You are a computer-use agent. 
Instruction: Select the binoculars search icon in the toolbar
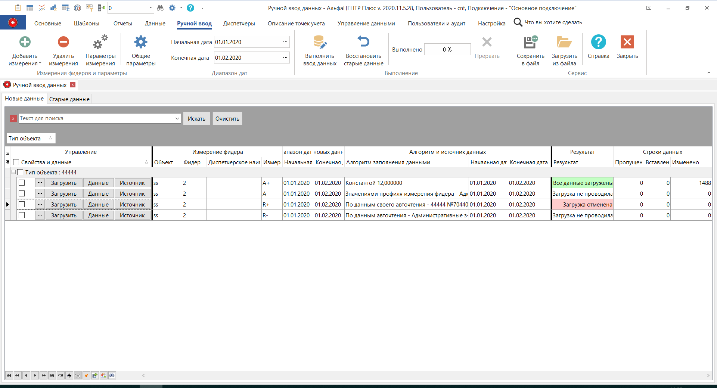tap(160, 7)
